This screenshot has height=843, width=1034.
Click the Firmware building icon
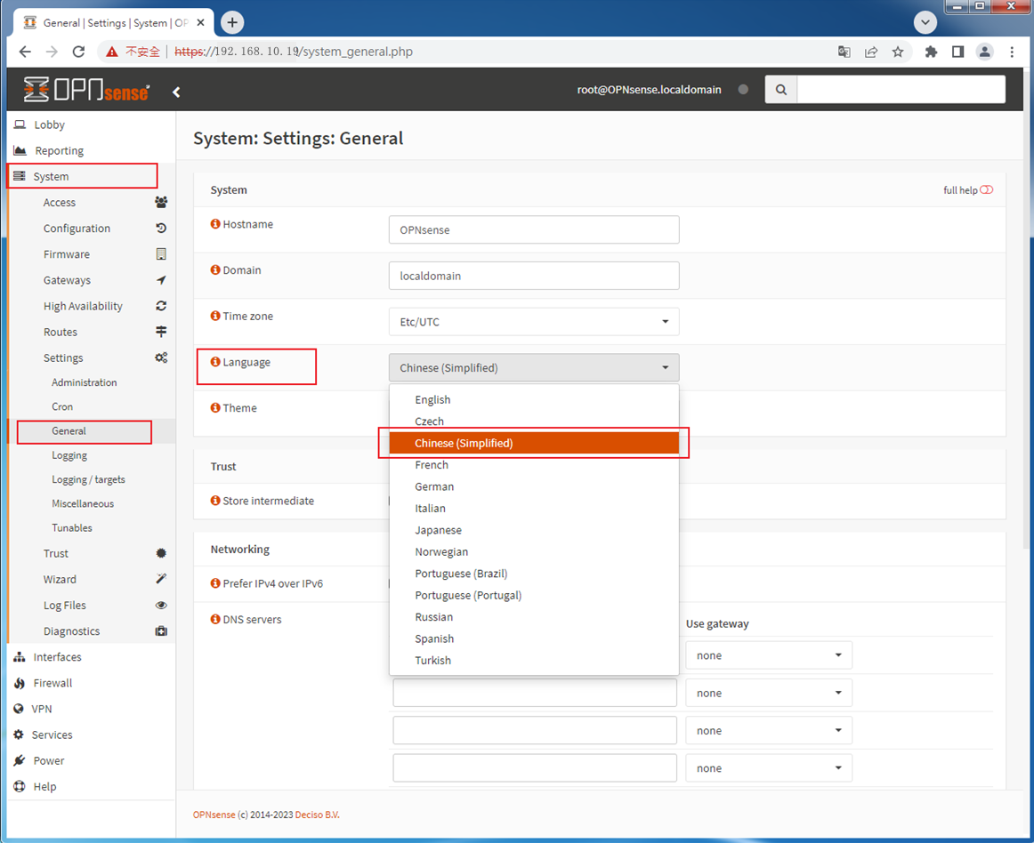tap(161, 253)
